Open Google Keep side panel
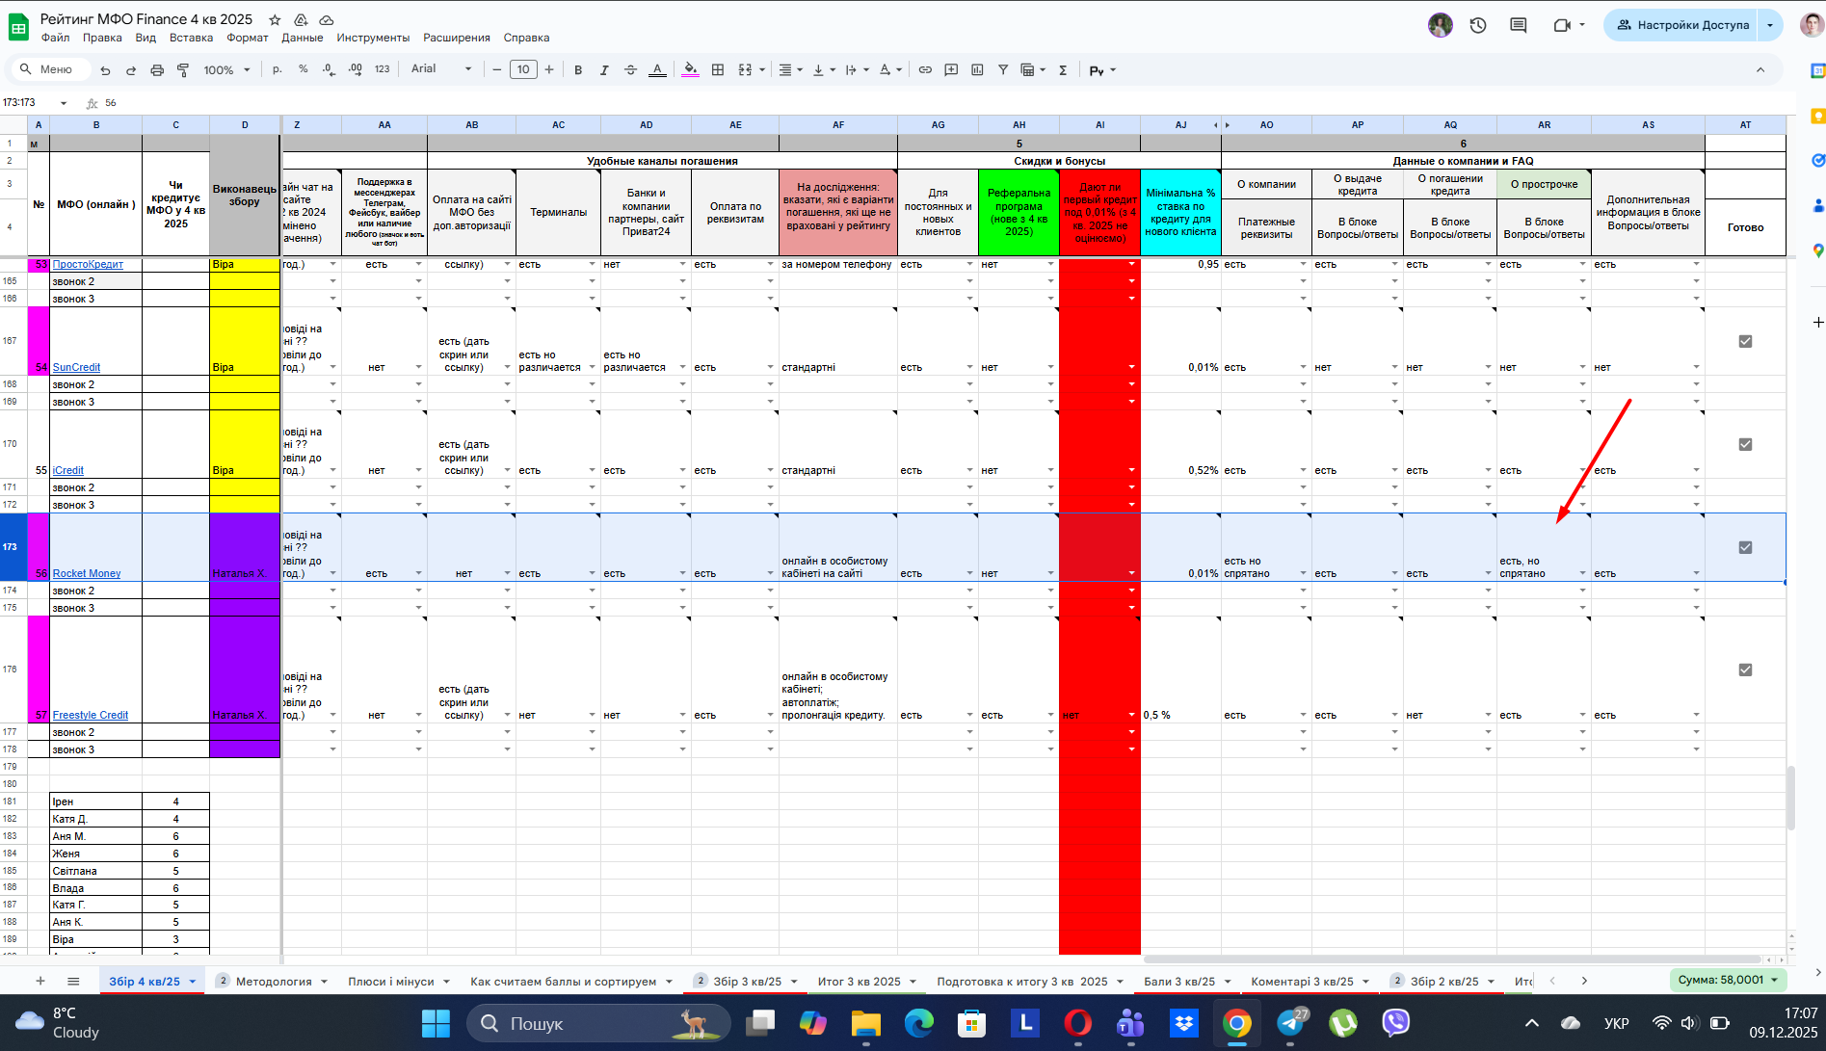1826x1051 pixels. (x=1817, y=117)
